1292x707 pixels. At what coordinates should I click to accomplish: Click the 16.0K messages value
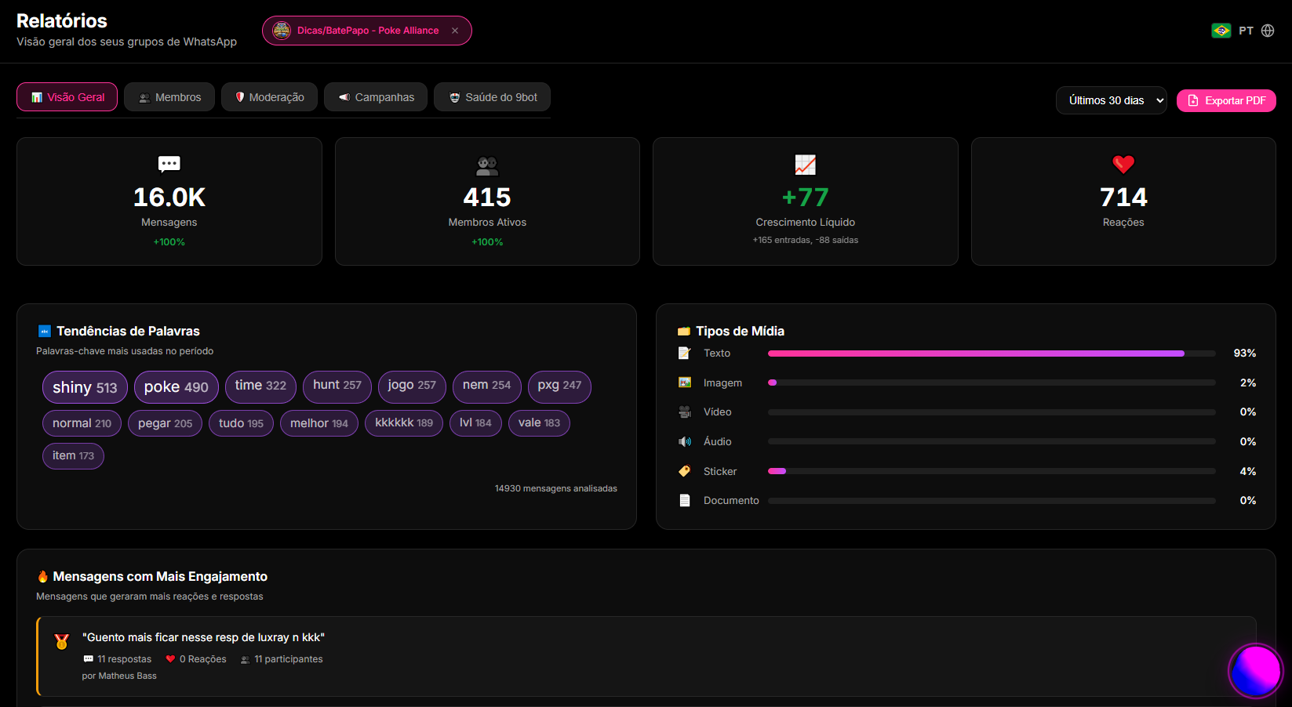click(169, 198)
